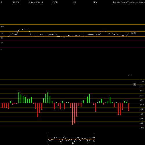The width and height of the screenshot is (145, 145).
Task: Click the MR axis label 60
Action: pos(142,91)
